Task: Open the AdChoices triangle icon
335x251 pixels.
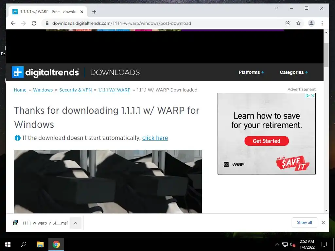Action: tap(308, 96)
